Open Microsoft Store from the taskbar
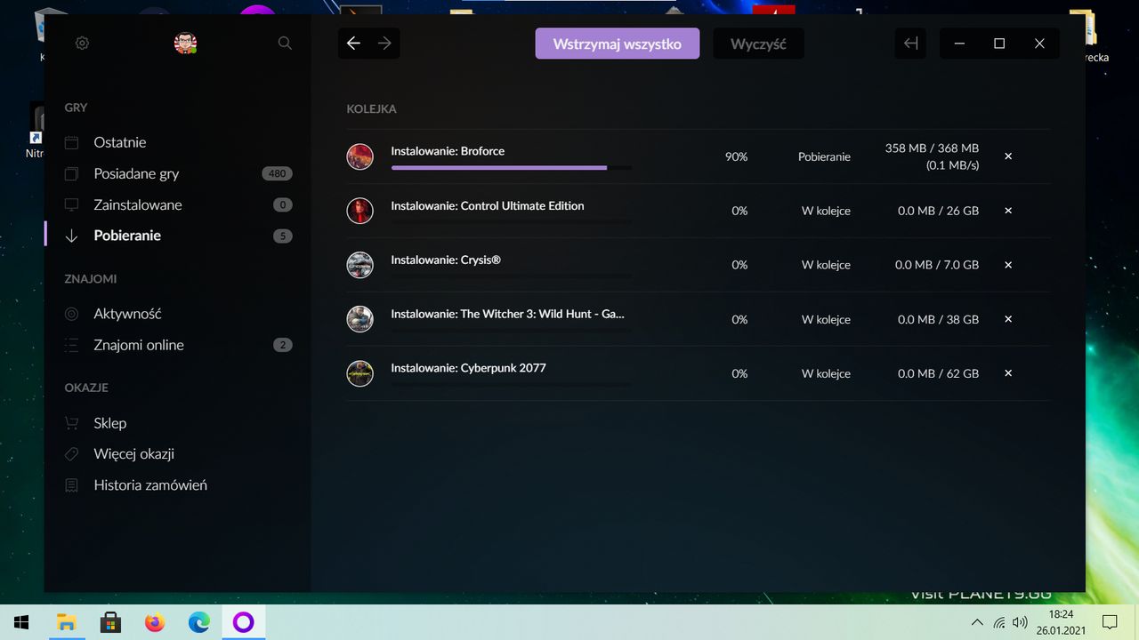The image size is (1139, 640). point(110,622)
